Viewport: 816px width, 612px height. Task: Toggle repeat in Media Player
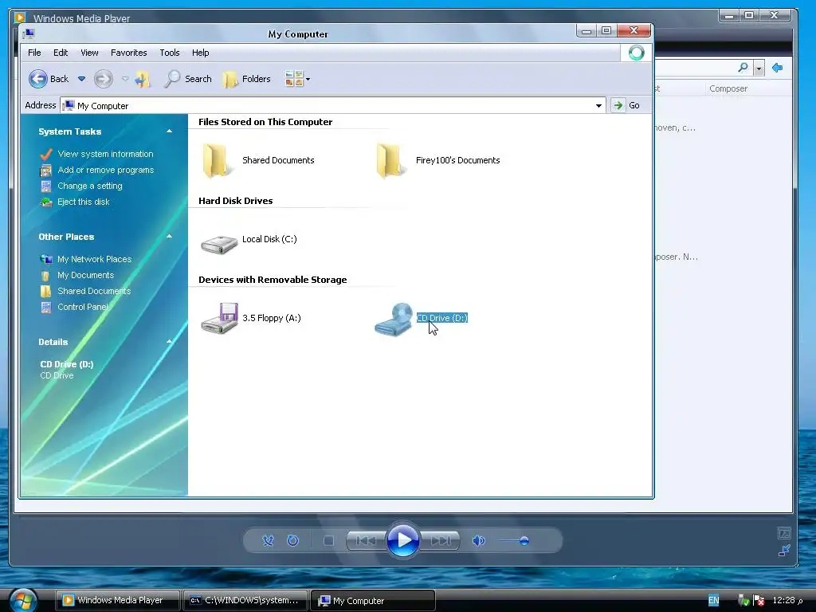[x=293, y=541]
